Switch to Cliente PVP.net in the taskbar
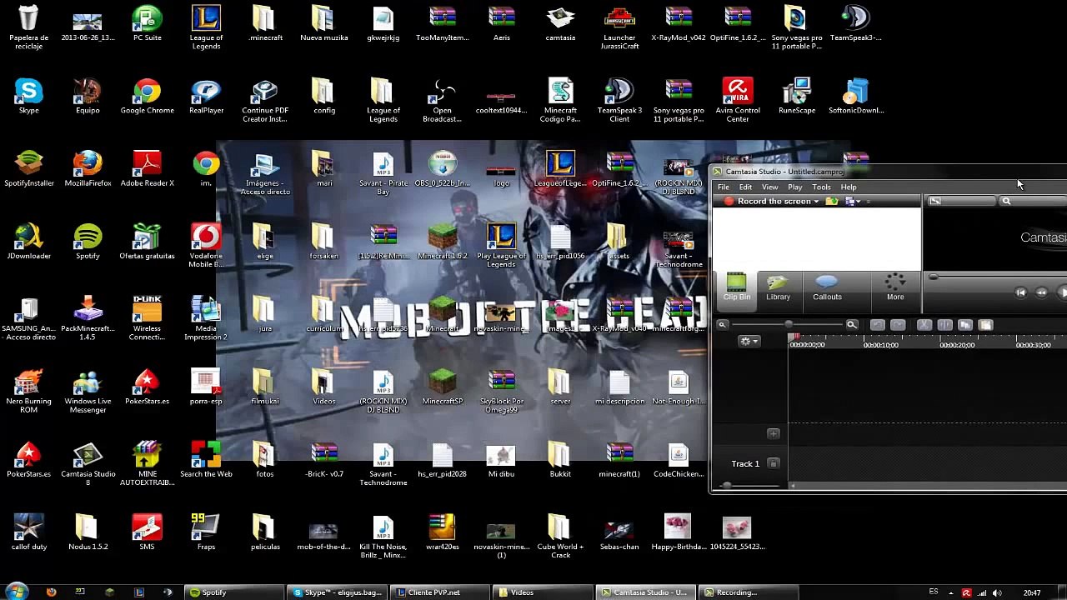Image resolution: width=1067 pixels, height=600 pixels. pyautogui.click(x=441, y=592)
